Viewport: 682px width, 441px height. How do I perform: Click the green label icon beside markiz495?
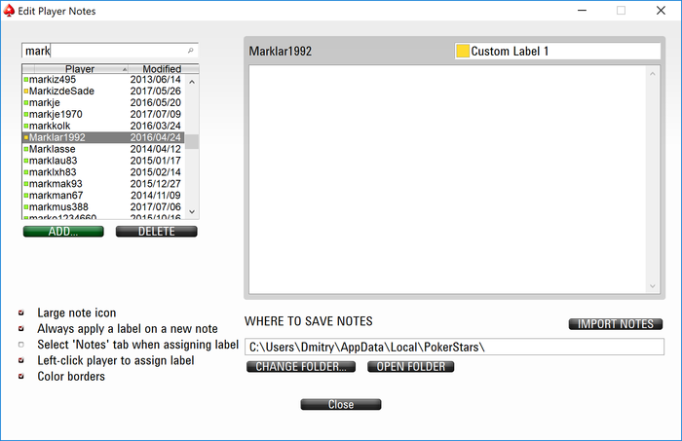pos(26,80)
